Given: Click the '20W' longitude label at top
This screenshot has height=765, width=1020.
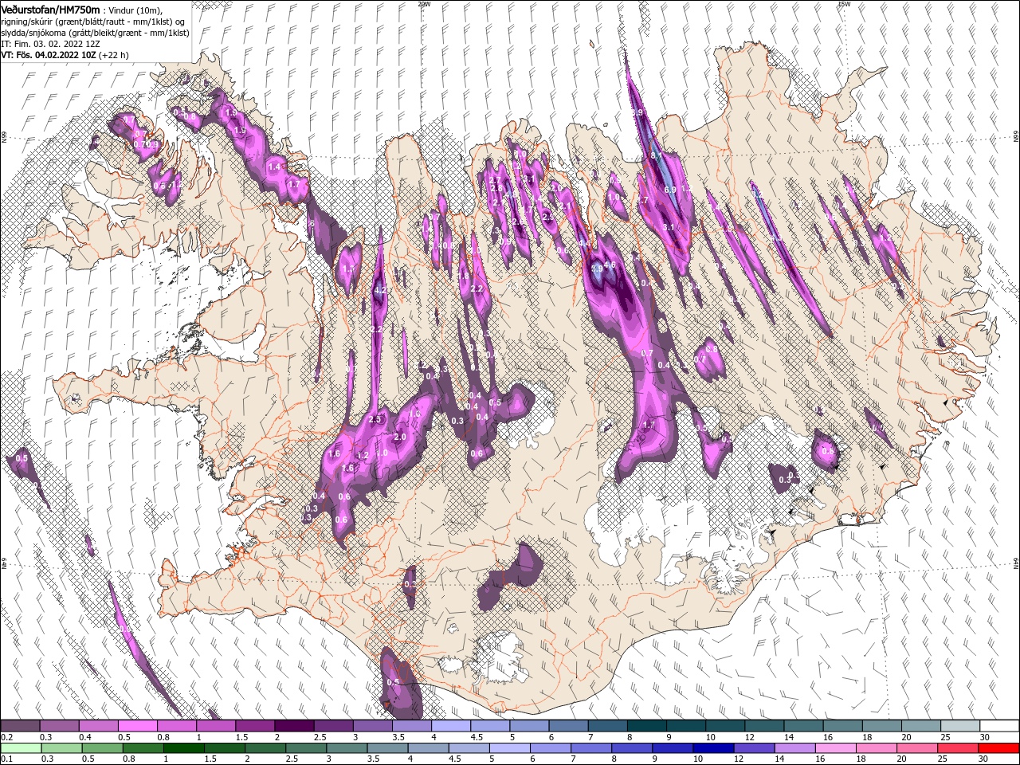Looking at the screenshot, I should point(424,3).
